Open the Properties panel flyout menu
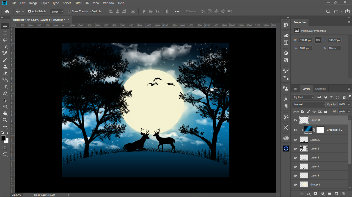This screenshot has width=352, height=197. [349, 22]
